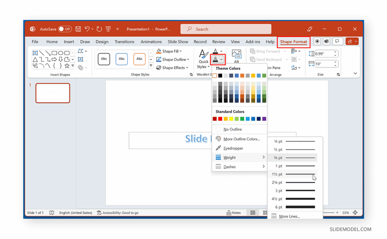
Task: Click the Record button icon
Action: (x=317, y=41)
